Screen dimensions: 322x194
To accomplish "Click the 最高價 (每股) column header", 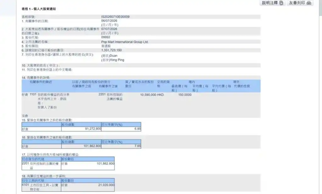I will click(180, 88).
